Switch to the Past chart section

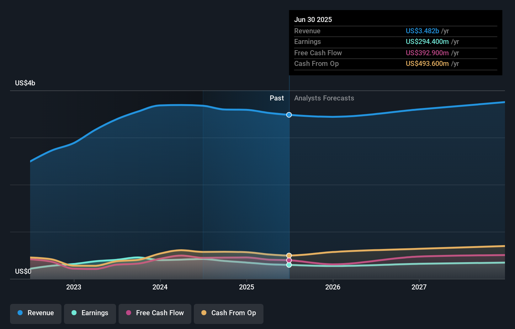pos(277,98)
